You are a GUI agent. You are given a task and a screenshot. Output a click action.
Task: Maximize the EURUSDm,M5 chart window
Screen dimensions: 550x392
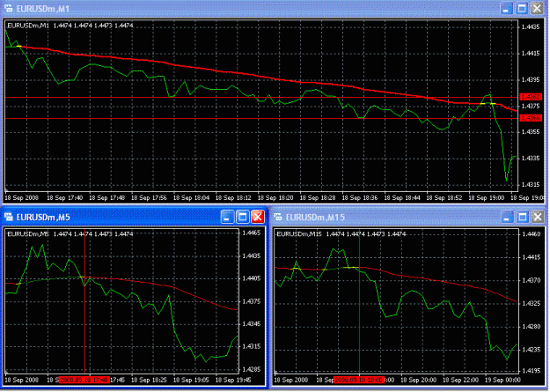[x=242, y=217]
